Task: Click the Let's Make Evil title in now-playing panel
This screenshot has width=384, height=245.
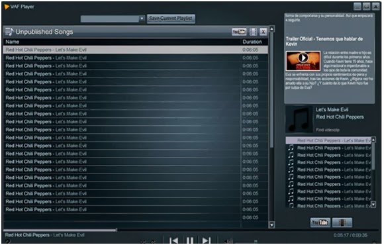Action: click(x=332, y=110)
